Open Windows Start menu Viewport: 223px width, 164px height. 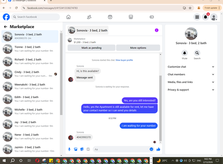[4, 160]
